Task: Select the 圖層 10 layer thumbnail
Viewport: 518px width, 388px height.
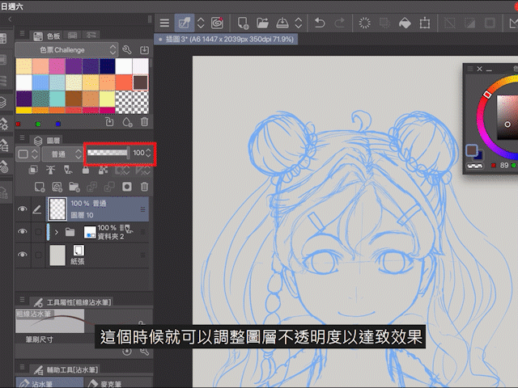Action: point(57,209)
